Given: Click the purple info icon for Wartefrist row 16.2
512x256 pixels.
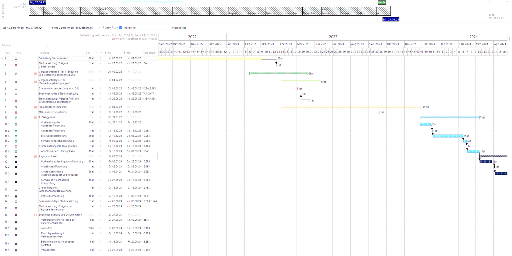Looking at the screenshot, I should click(x=16, y=228).
